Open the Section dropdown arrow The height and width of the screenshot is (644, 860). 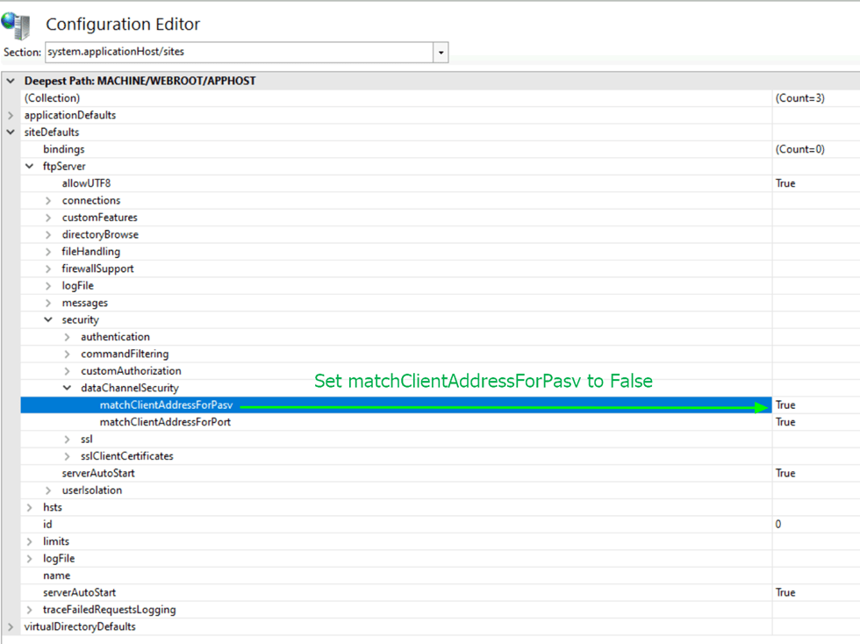[x=441, y=53]
